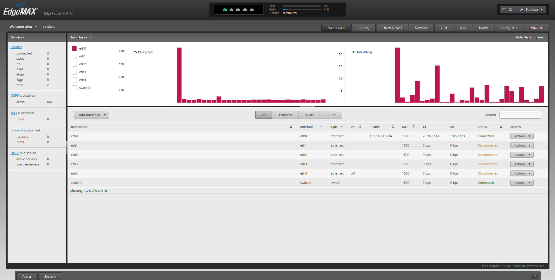Viewport: 555px width, 280px height.
Task: Enable the eth3 graph checkbox
Action: tap(74, 72)
